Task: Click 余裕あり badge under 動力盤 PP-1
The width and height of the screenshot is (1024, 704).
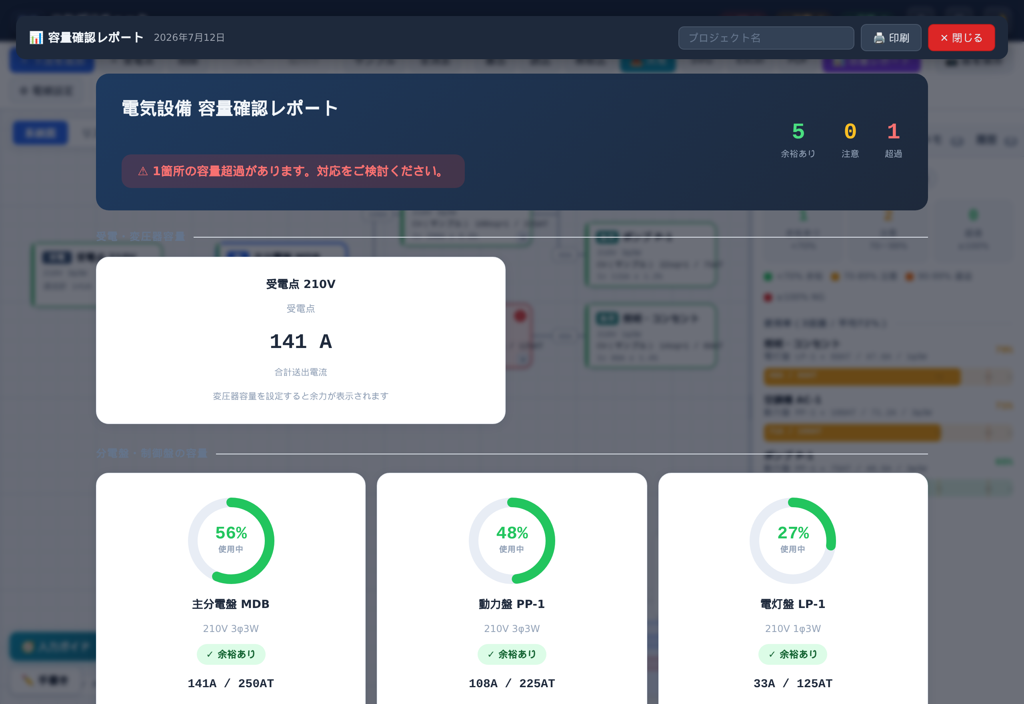Action: click(x=512, y=654)
